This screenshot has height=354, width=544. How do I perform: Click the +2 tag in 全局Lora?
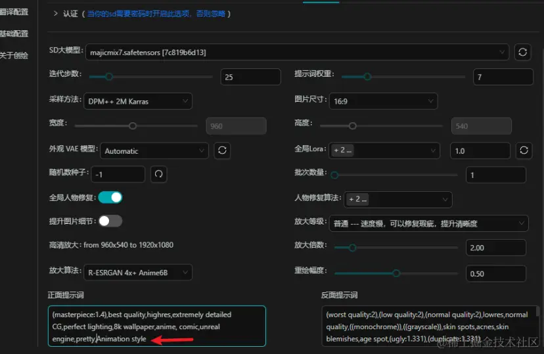pyautogui.click(x=342, y=150)
